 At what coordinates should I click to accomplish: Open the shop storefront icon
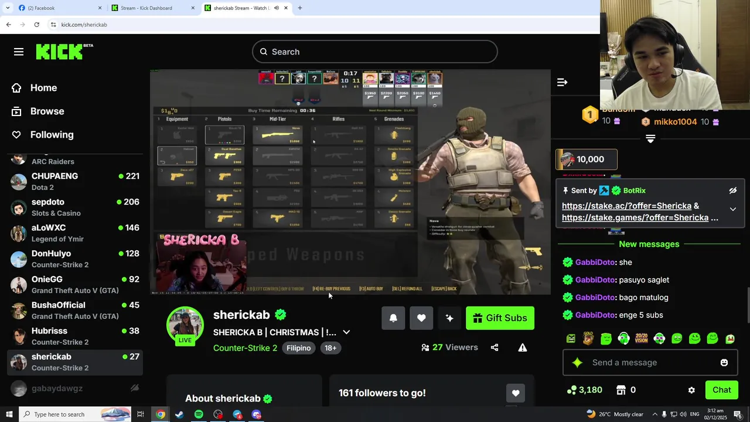pos(621,390)
